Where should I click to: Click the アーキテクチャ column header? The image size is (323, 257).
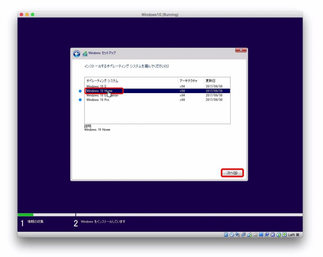coord(191,81)
